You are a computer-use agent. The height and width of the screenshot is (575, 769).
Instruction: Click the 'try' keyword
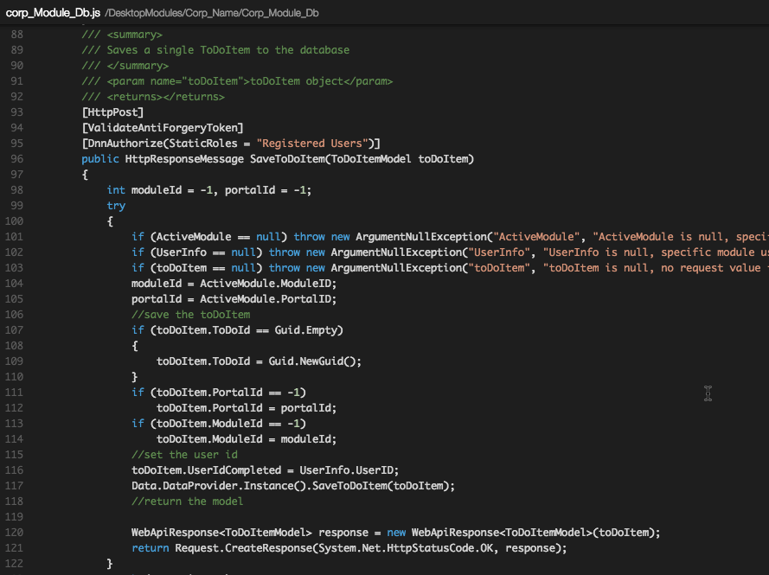(x=116, y=206)
